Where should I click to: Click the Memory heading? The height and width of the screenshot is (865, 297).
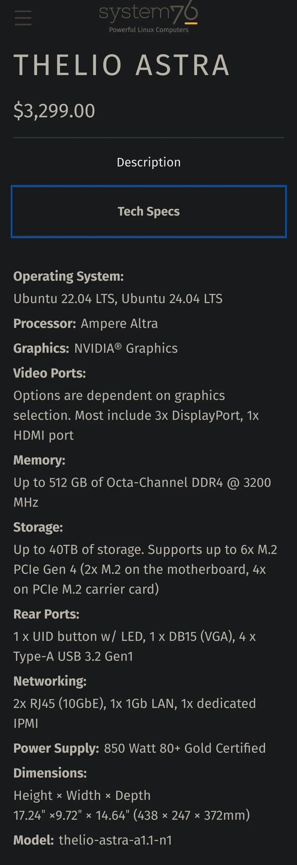(x=39, y=460)
